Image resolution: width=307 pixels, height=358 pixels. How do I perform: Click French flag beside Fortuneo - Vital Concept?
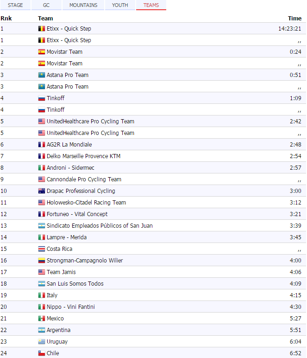(x=42, y=214)
